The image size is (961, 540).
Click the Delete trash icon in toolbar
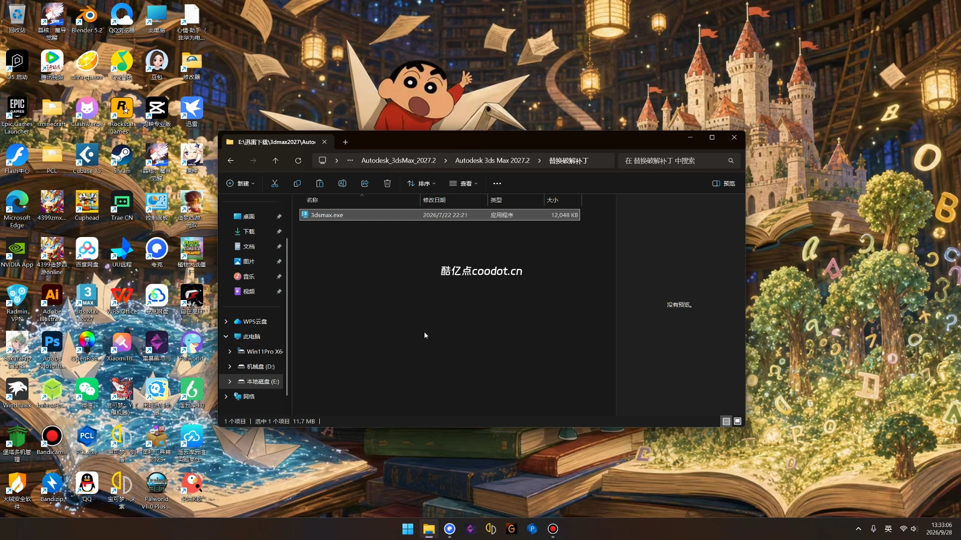click(387, 183)
